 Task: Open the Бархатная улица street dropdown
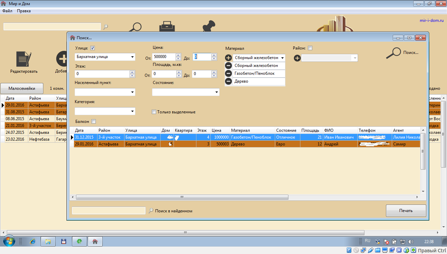(132, 57)
